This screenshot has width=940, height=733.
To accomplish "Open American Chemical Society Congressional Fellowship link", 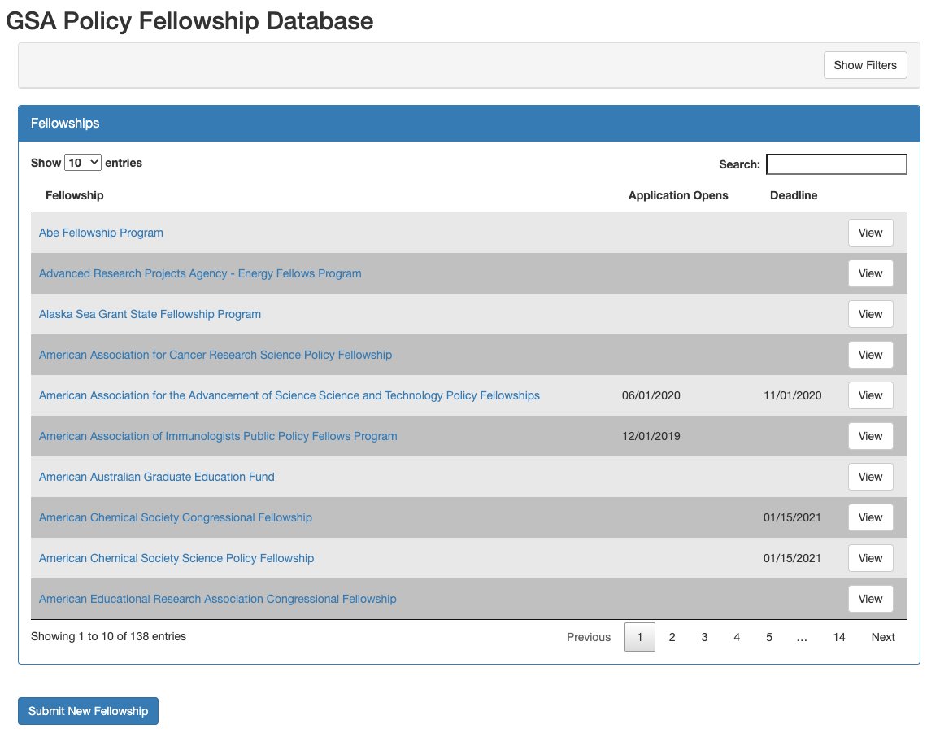I will coord(175,517).
